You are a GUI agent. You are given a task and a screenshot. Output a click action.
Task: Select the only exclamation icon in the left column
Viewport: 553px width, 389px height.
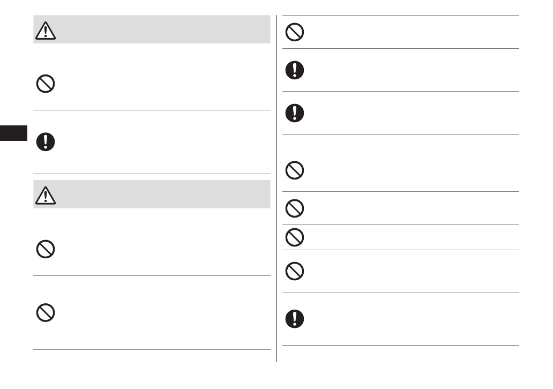46,142
